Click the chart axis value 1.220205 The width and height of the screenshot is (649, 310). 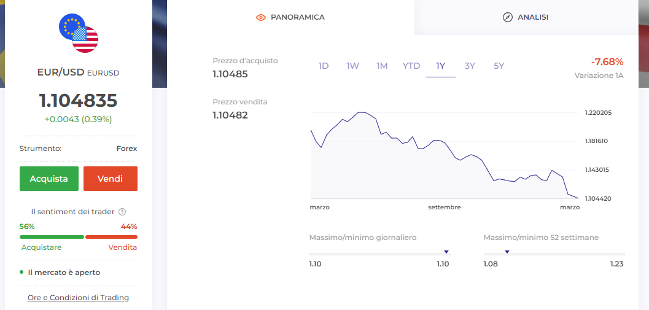point(598,112)
